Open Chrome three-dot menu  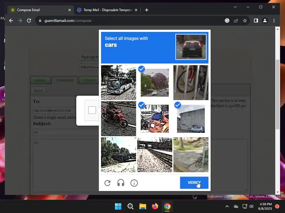[274, 21]
